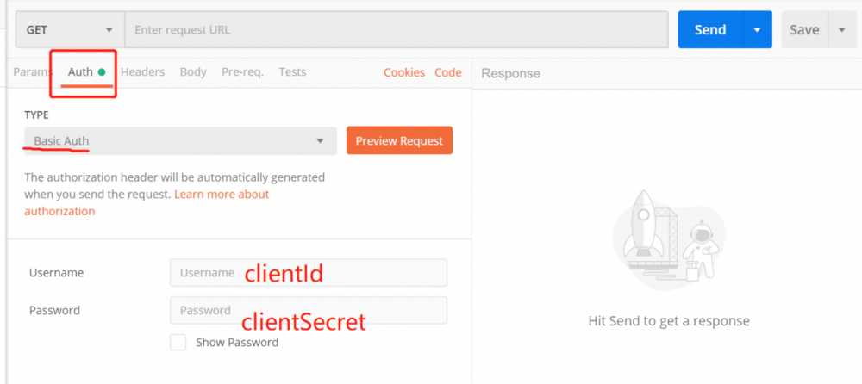
Task: Click the Code link
Action: [x=448, y=72]
